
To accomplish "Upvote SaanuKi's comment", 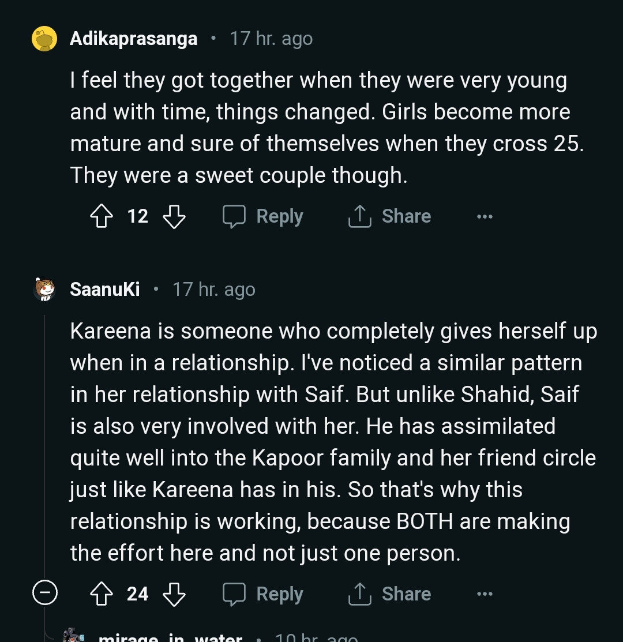I will [102, 594].
